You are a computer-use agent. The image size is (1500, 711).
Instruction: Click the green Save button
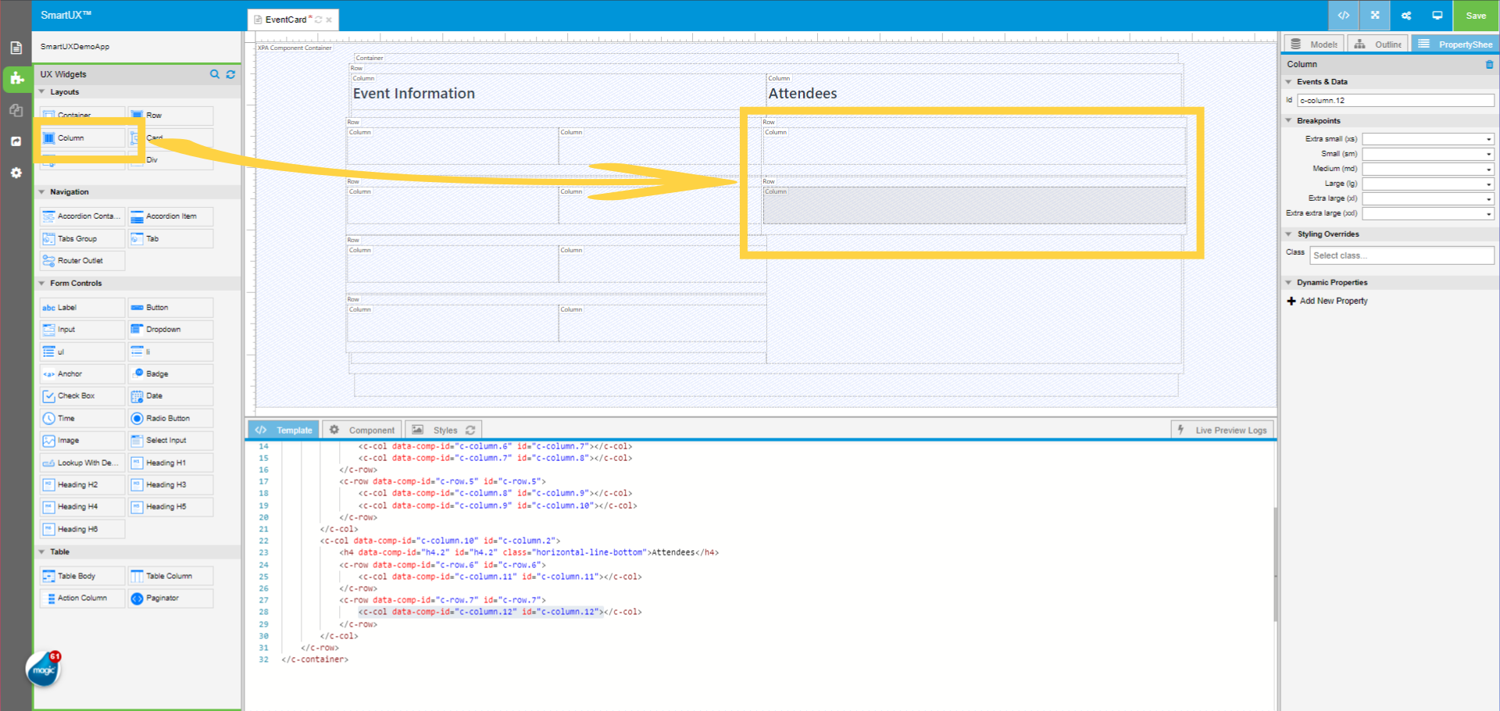coord(1475,16)
